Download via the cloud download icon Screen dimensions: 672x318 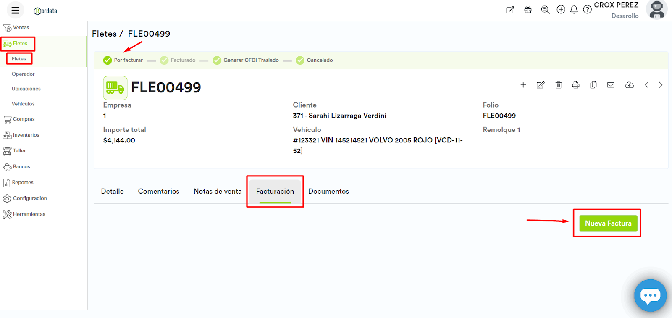[x=629, y=85]
